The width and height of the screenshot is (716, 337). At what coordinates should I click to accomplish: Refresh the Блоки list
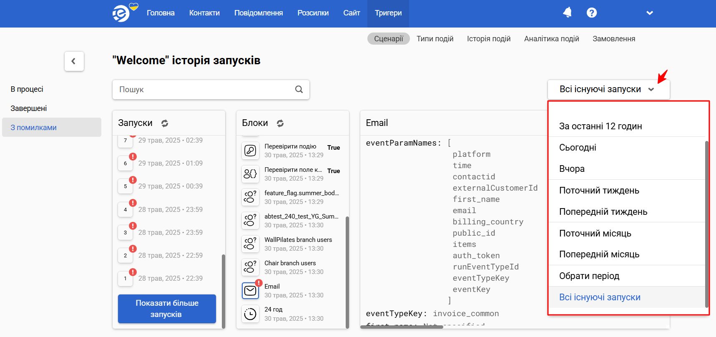(280, 123)
